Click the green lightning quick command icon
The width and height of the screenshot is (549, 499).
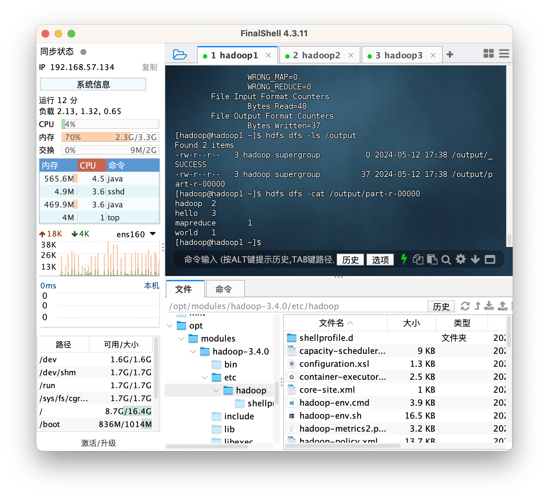pos(404,259)
